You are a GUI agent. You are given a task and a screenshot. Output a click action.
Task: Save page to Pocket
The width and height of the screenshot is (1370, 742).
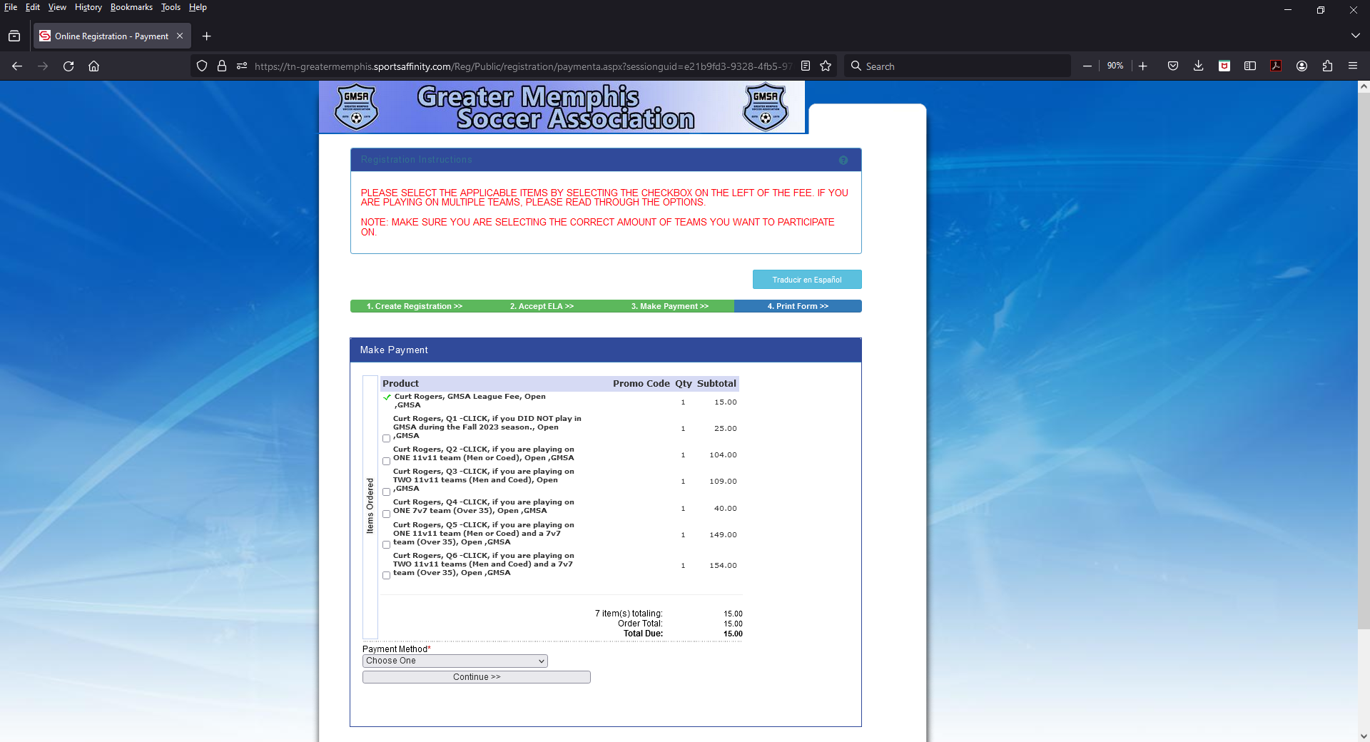point(1173,66)
